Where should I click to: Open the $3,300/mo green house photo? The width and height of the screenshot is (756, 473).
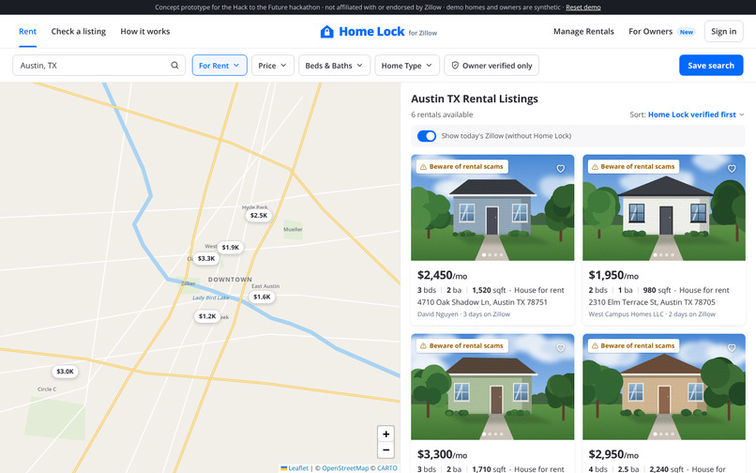492,387
